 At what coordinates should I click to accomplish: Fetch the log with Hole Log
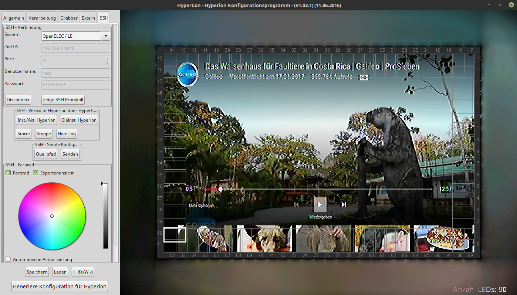(67, 134)
